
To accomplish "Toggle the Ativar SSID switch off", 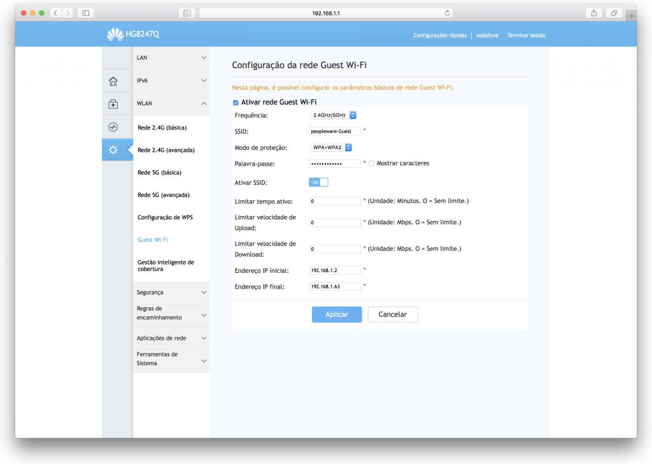I will pyautogui.click(x=318, y=182).
